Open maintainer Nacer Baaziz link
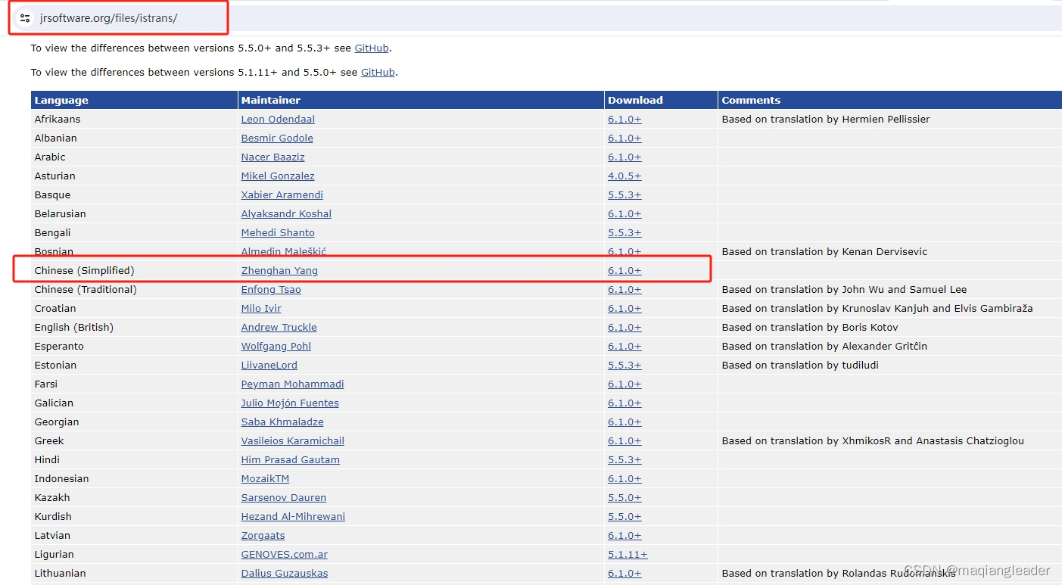 click(x=273, y=157)
